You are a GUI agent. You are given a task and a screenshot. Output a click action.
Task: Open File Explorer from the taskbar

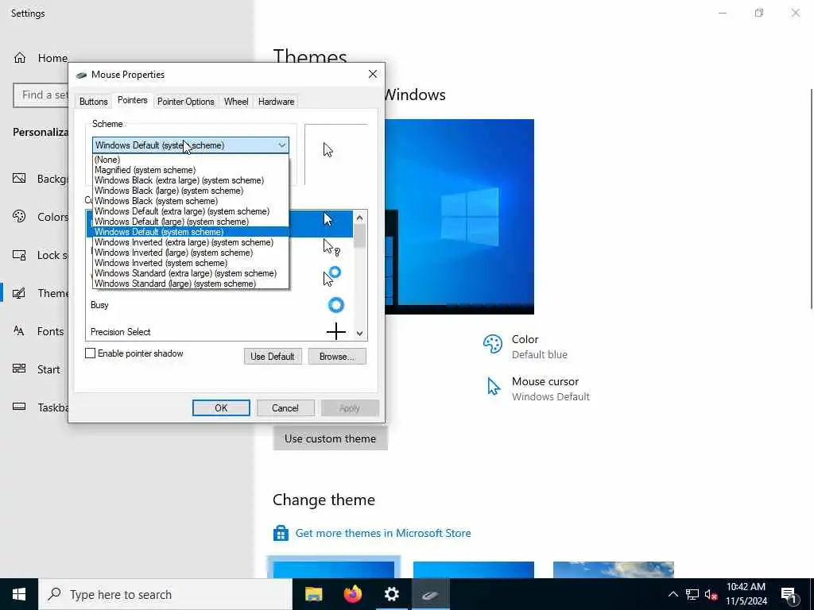click(313, 594)
